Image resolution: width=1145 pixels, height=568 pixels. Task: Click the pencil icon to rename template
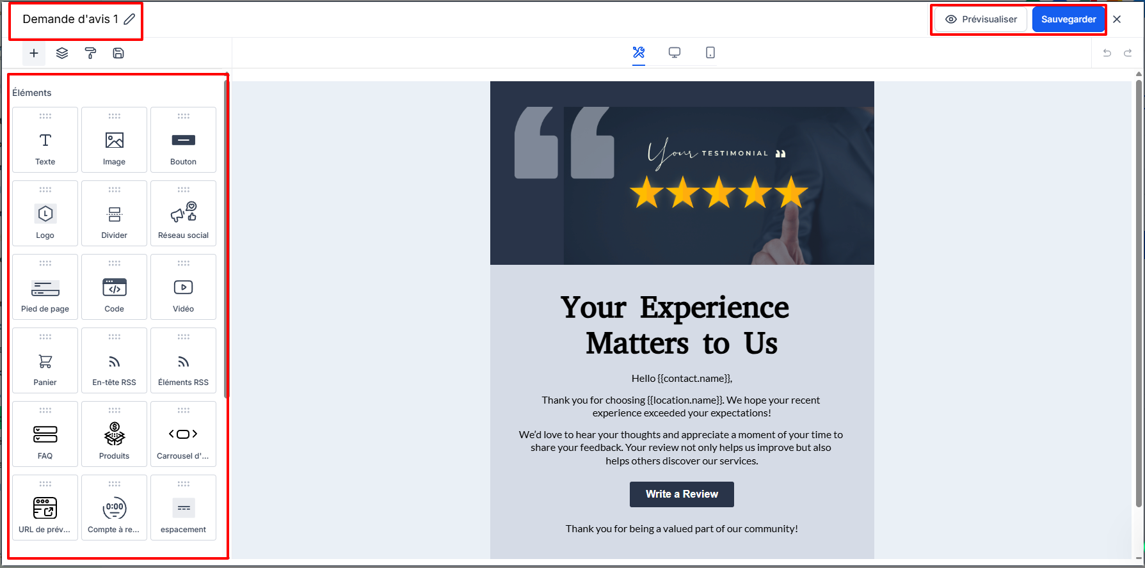pos(129,19)
